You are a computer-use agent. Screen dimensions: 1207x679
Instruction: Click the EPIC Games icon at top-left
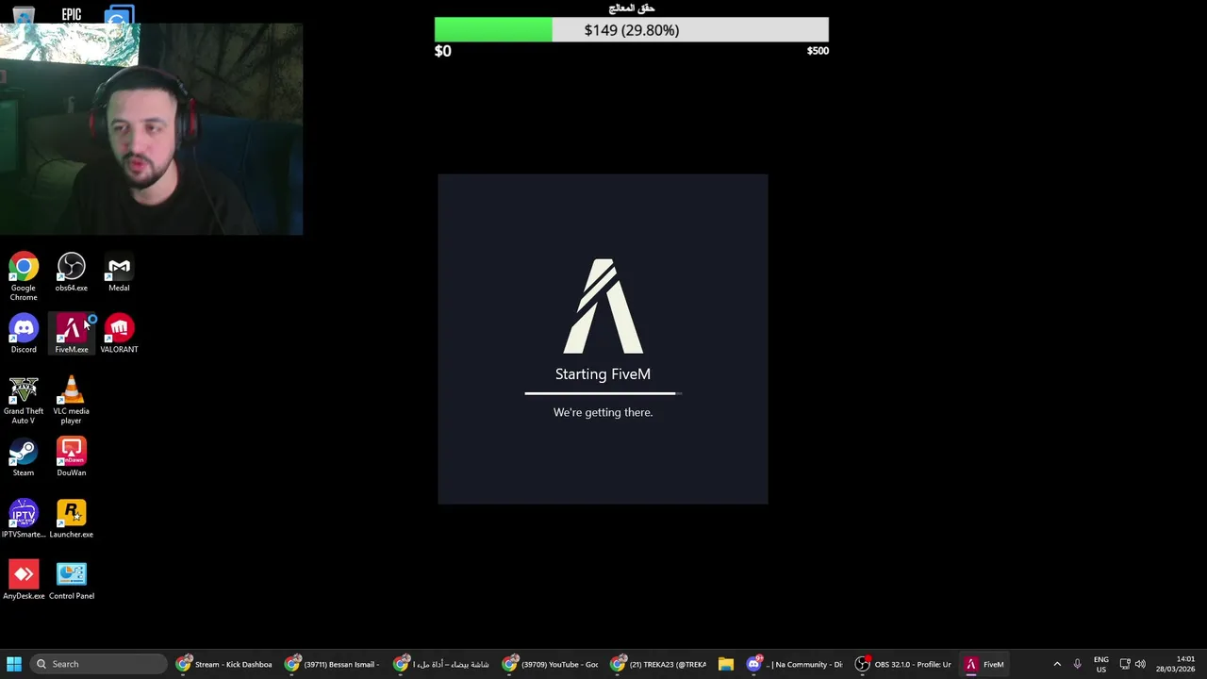click(71, 14)
